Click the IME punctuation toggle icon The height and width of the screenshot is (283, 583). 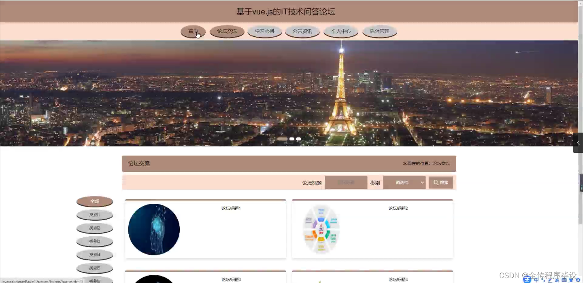pos(543,281)
